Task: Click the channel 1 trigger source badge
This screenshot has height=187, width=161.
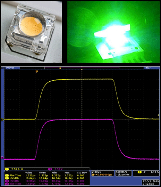Action: pos(139,172)
